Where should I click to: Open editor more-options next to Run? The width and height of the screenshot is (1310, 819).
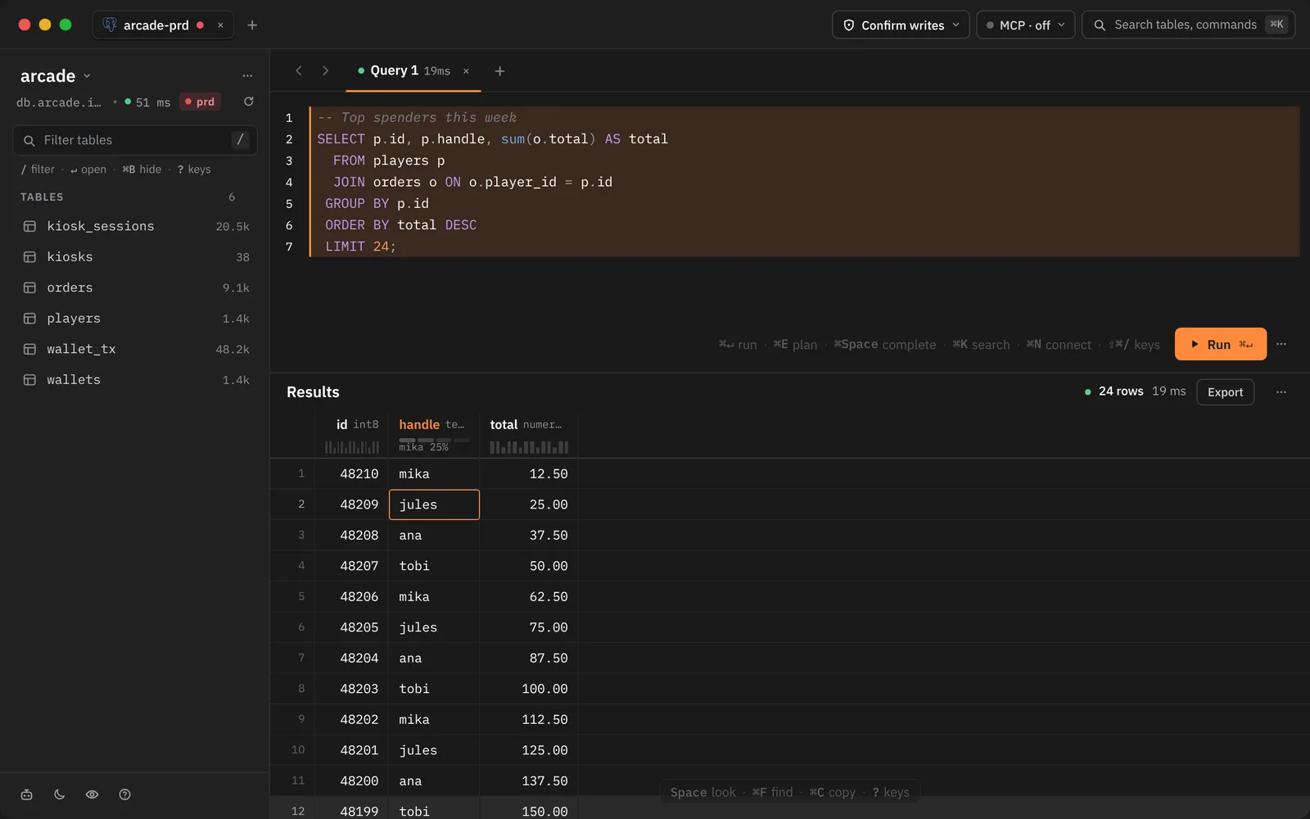(x=1281, y=344)
